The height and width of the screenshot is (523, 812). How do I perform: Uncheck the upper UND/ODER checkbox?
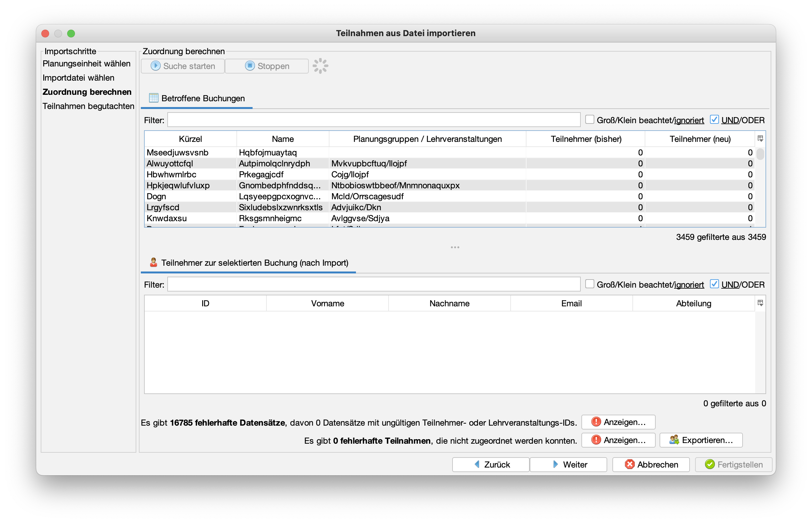pos(714,120)
